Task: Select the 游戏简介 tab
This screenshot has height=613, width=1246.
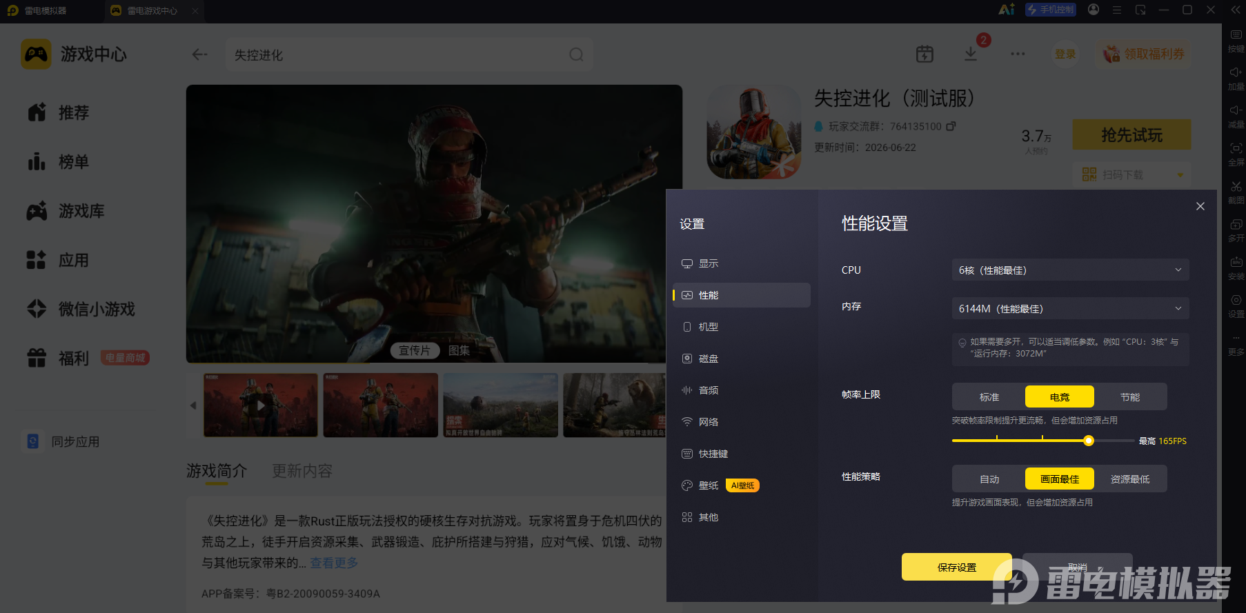Action: [217, 471]
